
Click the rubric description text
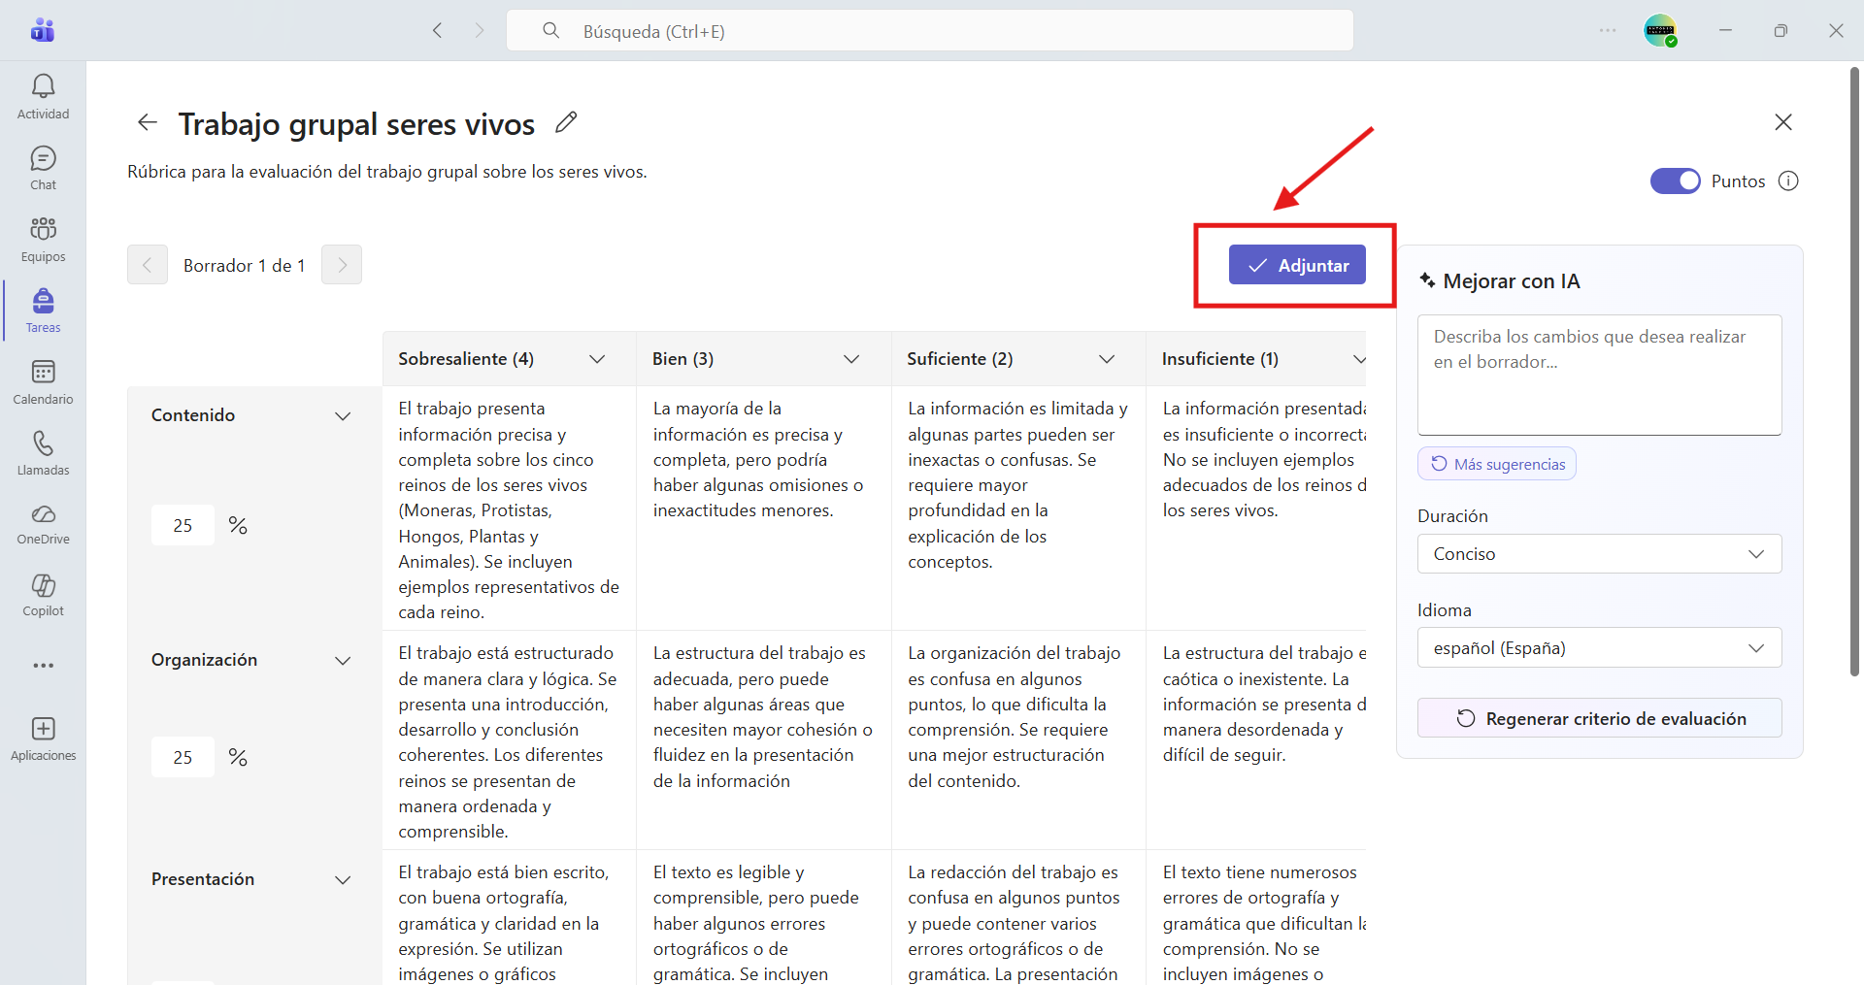point(387,172)
